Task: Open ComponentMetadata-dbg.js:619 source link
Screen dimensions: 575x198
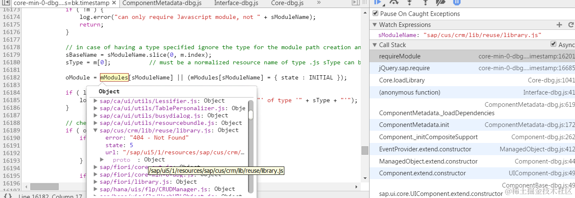Action: pos(529,105)
